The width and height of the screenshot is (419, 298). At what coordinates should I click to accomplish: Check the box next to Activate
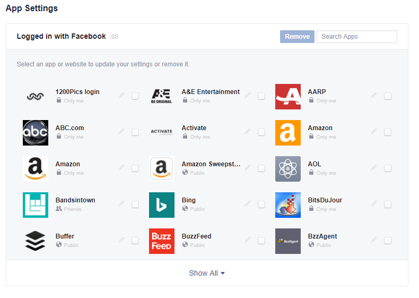point(261,132)
